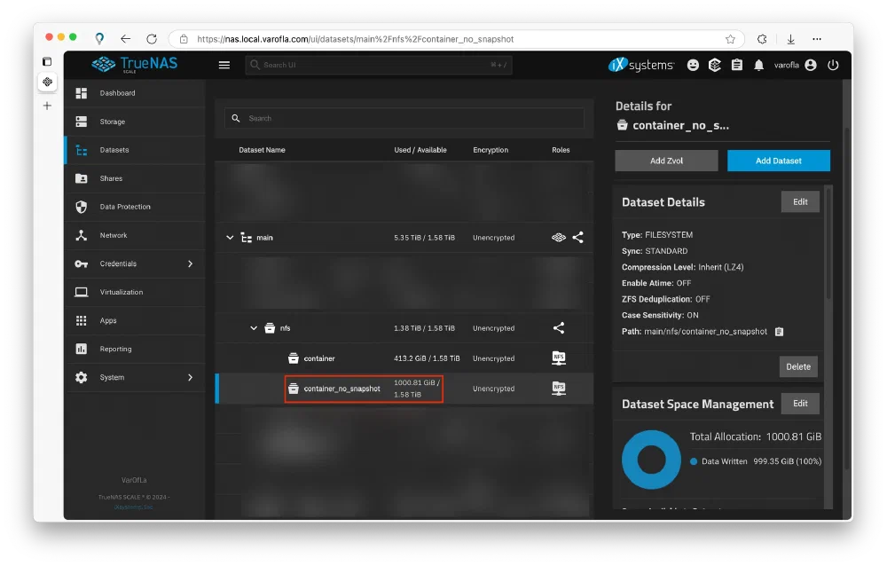Collapse the main dataset tree
The width and height of the screenshot is (887, 566).
pyautogui.click(x=230, y=238)
